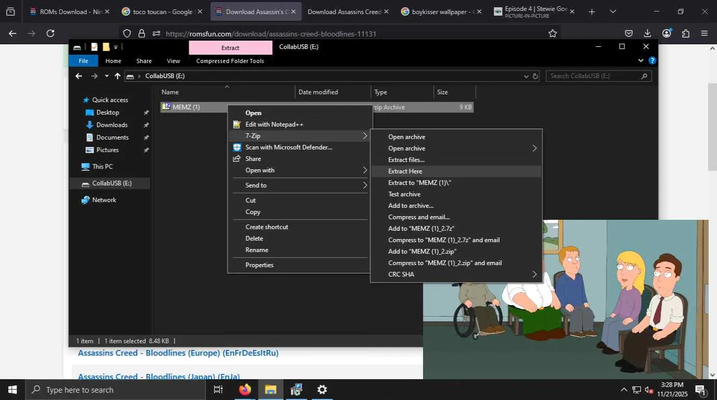Go back in File Explorer
This screenshot has height=400, width=717.
tap(79, 76)
